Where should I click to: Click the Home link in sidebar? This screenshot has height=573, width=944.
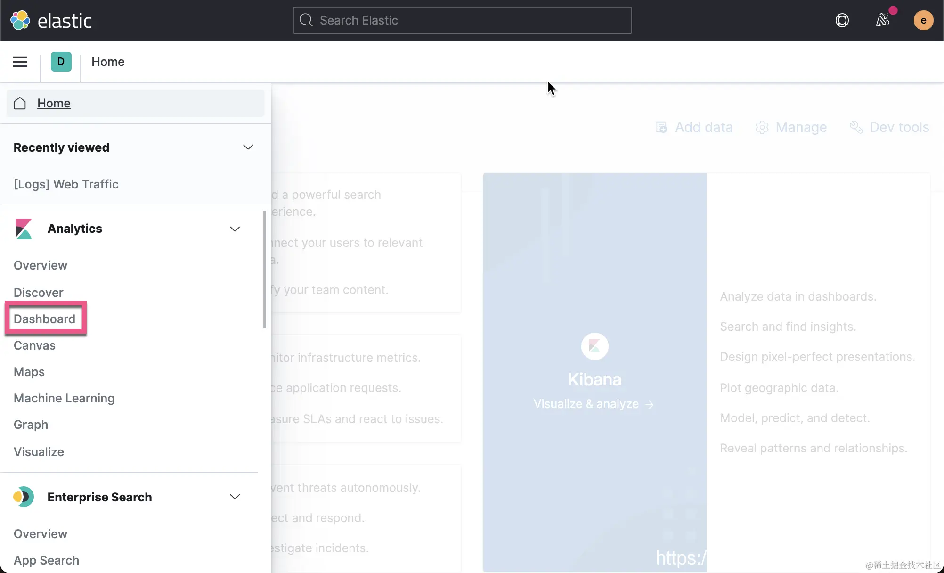[x=54, y=103]
